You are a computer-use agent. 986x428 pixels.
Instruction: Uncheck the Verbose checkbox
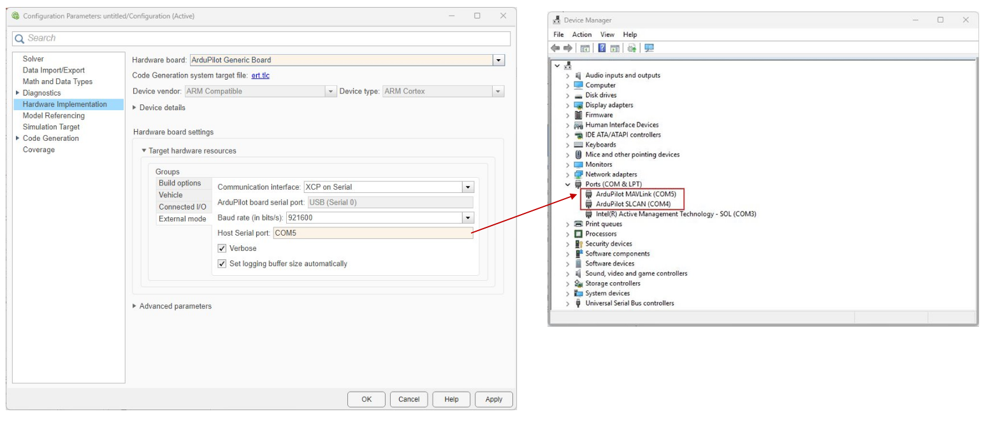222,248
